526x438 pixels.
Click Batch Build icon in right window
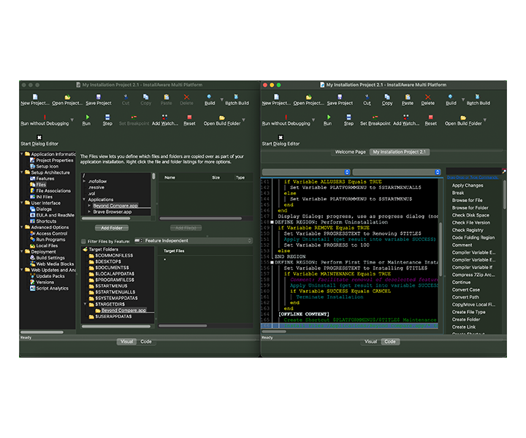(477, 97)
